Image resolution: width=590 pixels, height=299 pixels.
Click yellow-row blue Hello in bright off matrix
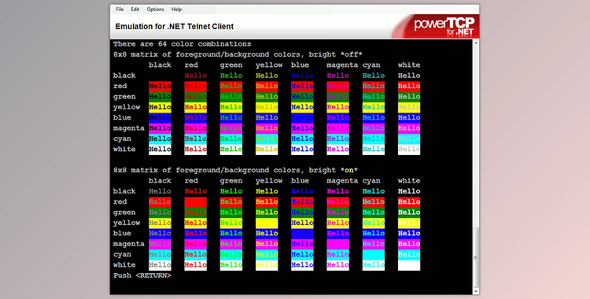[x=302, y=107]
